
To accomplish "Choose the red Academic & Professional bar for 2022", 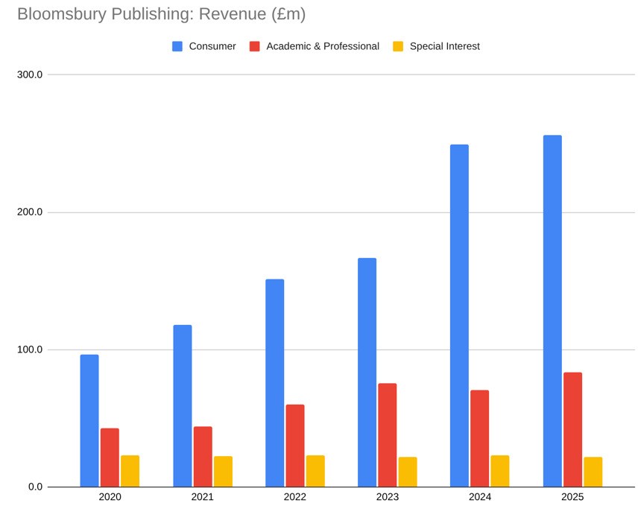I will click(x=295, y=446).
